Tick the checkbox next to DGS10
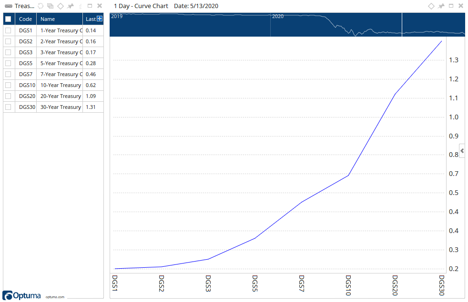The width and height of the screenshot is (468, 302). point(8,85)
